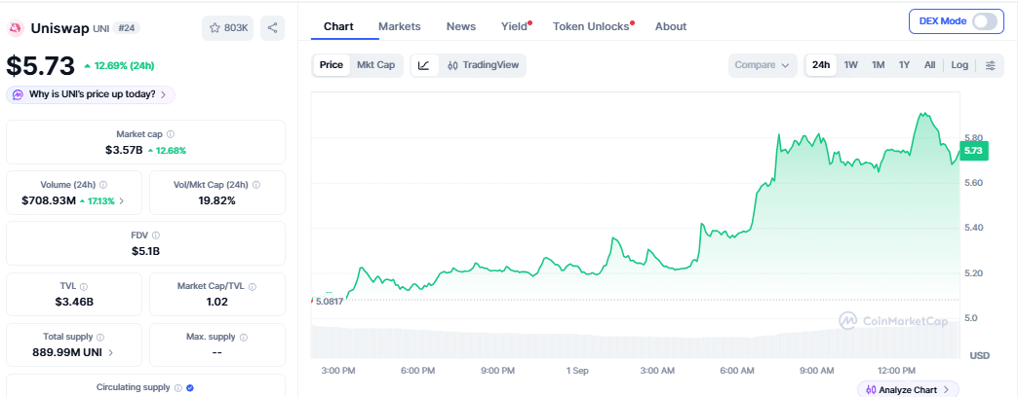
Task: Set chart range to All
Action: pyautogui.click(x=929, y=65)
